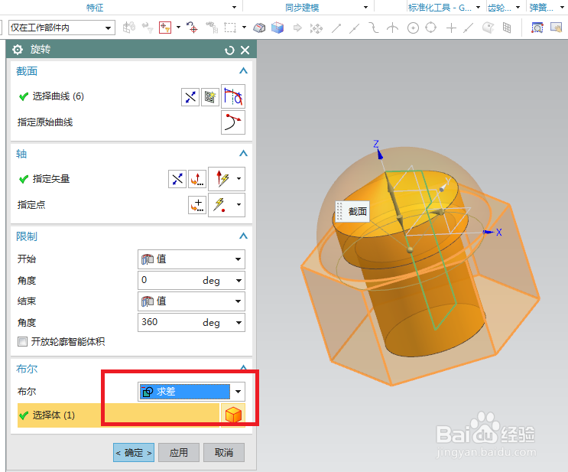Reverse the vector direction in 轴 section
The image size is (568, 472).
(177, 179)
